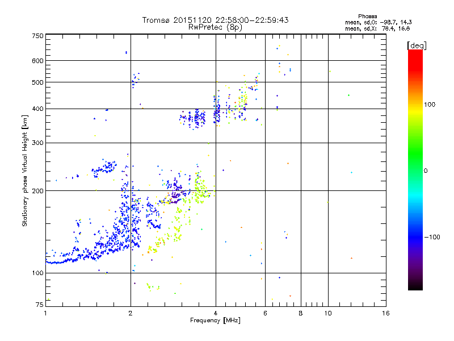The image size is (454, 341).
Task: Click the y-axis tick label '750'
Action: [x=37, y=36]
